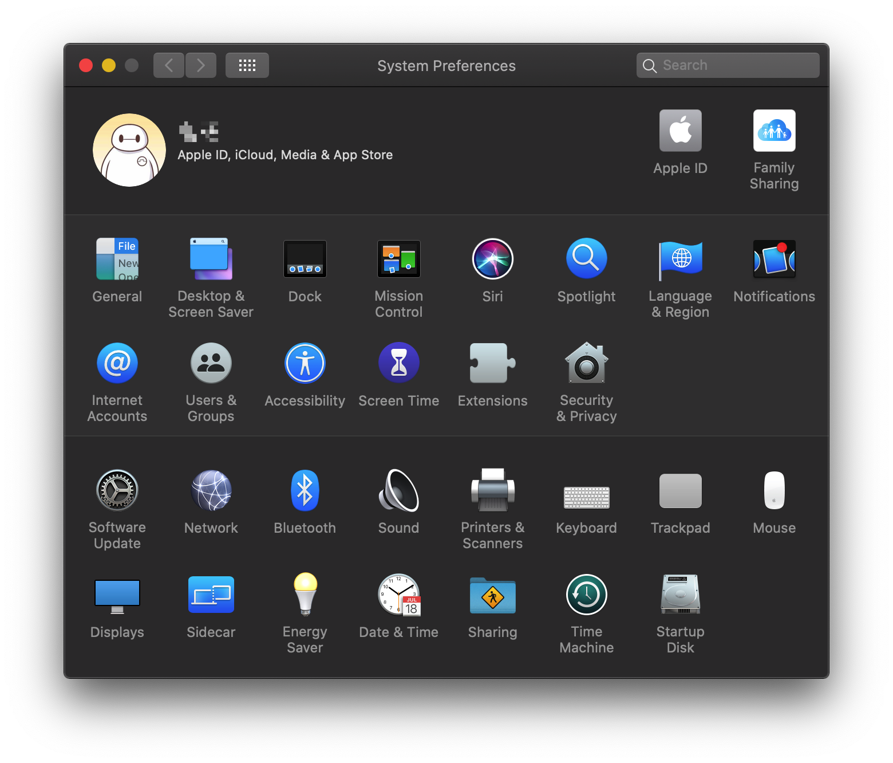This screenshot has width=893, height=763.
Task: Open Network preferences
Action: point(211,490)
